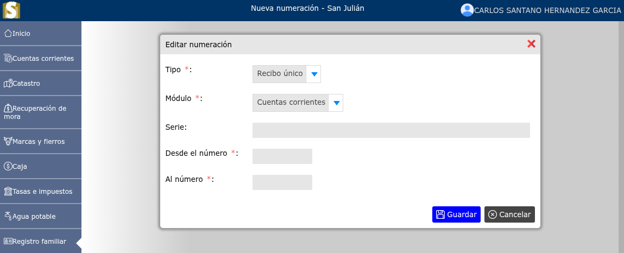Click the Marcas y fierros cattle icon
Viewport: 624px width, 253px height.
[x=8, y=141]
